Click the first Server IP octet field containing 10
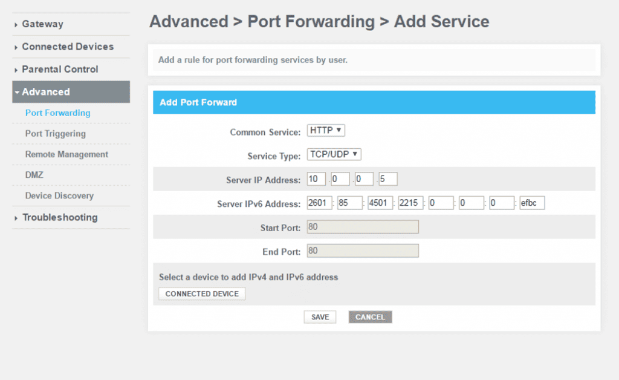Viewport: 619px width, 380px height. pos(316,179)
